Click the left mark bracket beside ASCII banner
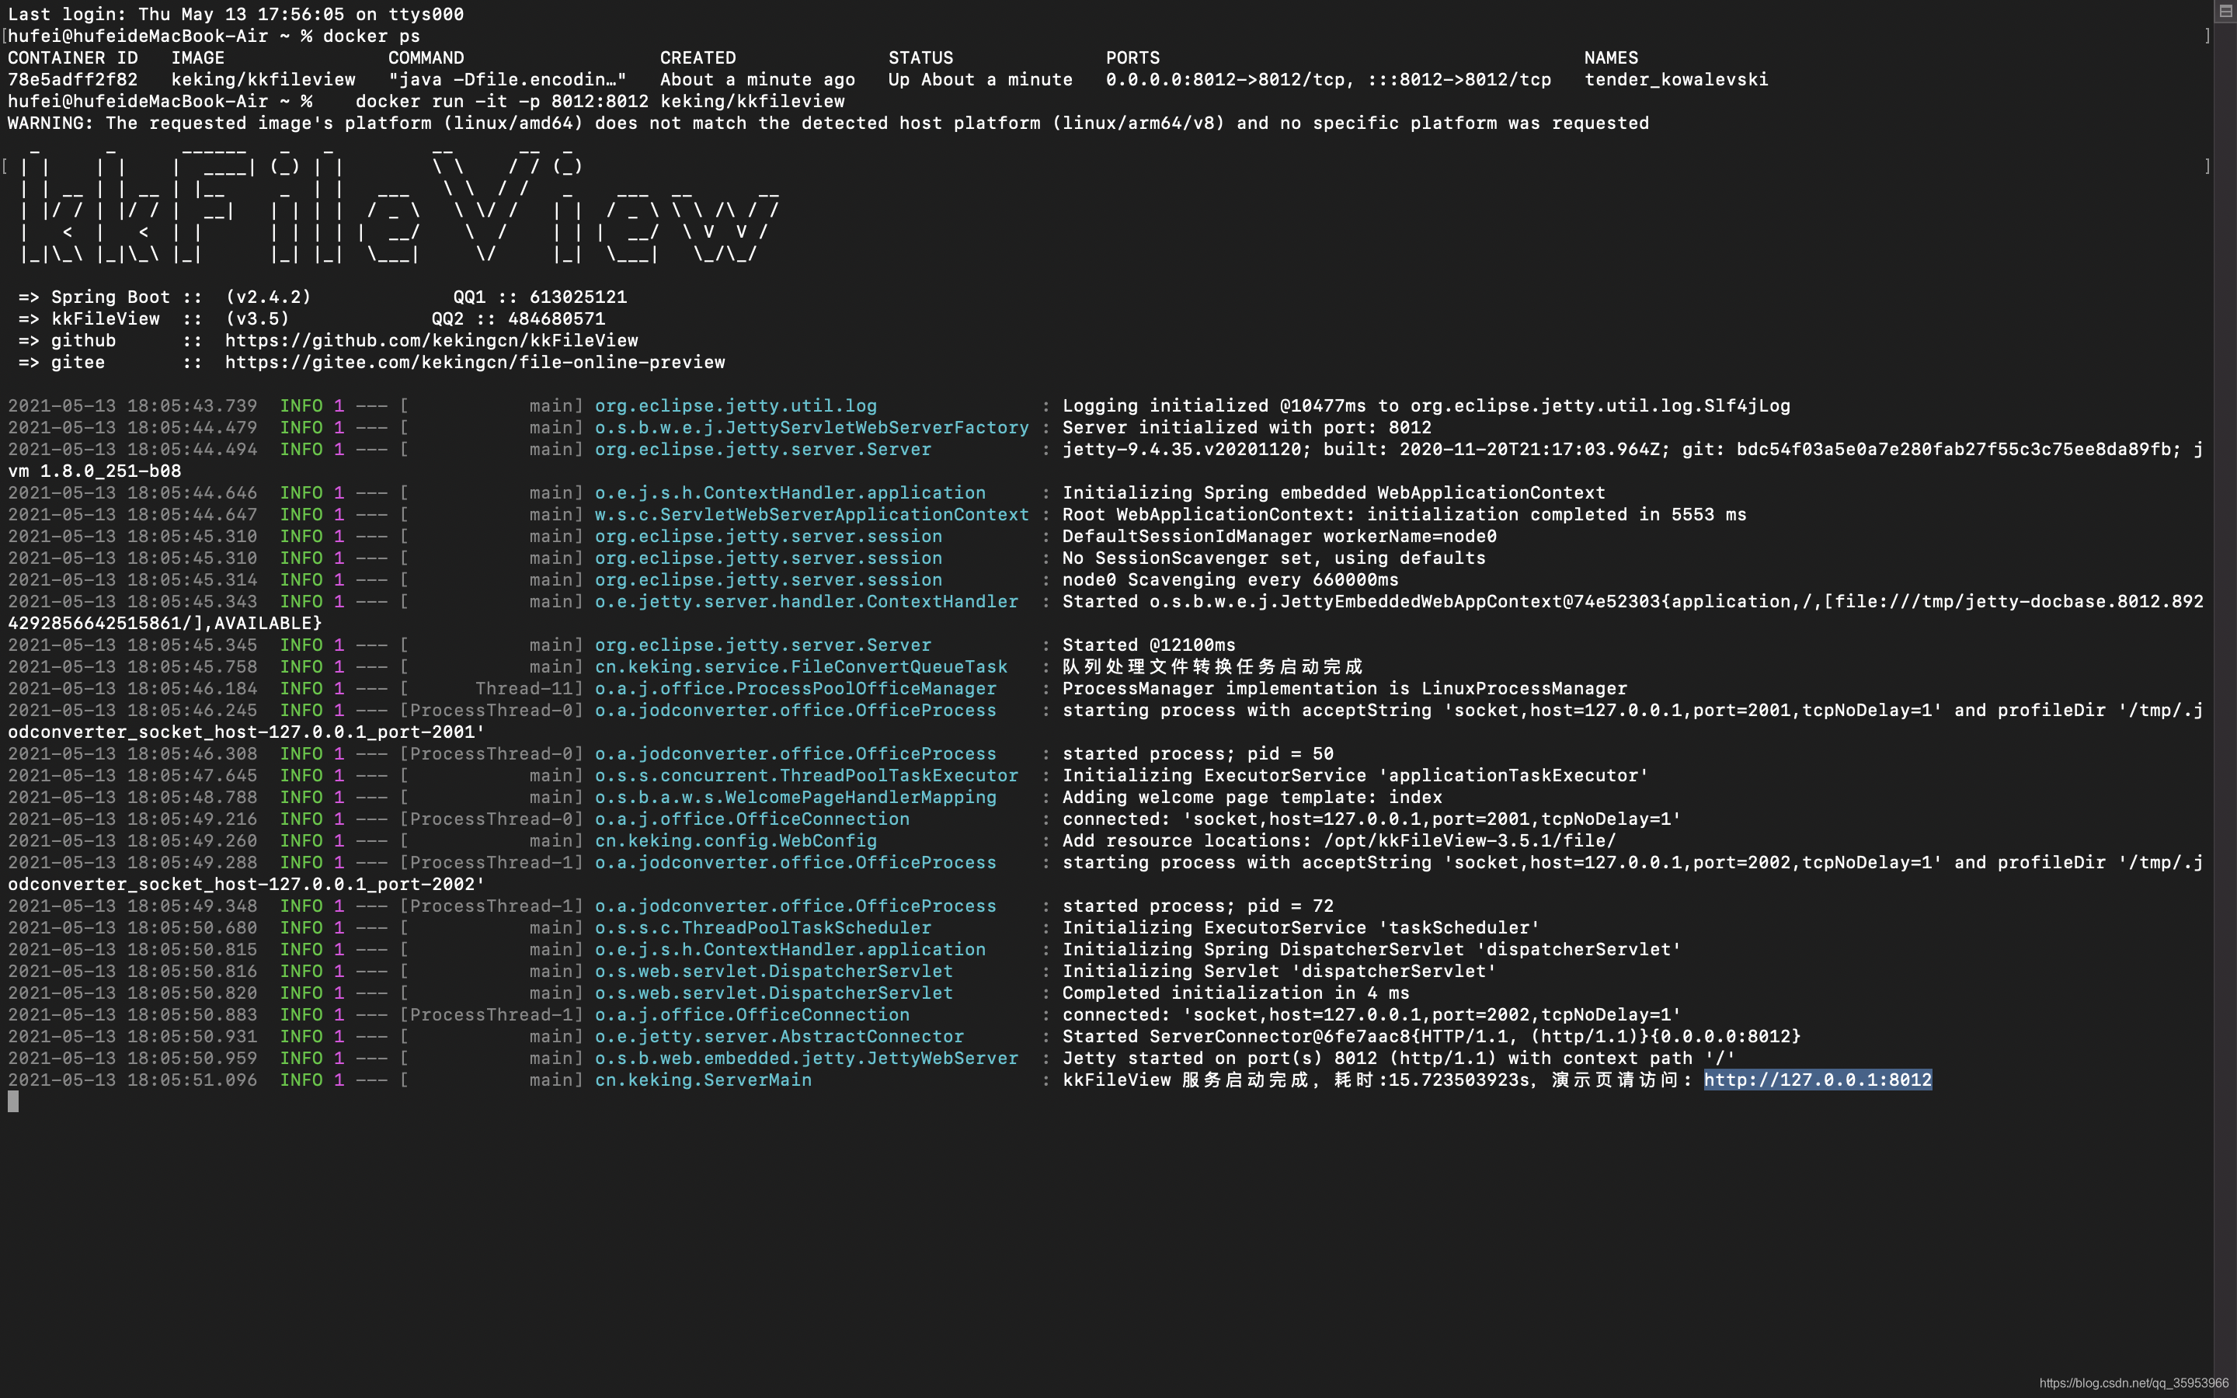The height and width of the screenshot is (1398, 2237). [x=5, y=166]
